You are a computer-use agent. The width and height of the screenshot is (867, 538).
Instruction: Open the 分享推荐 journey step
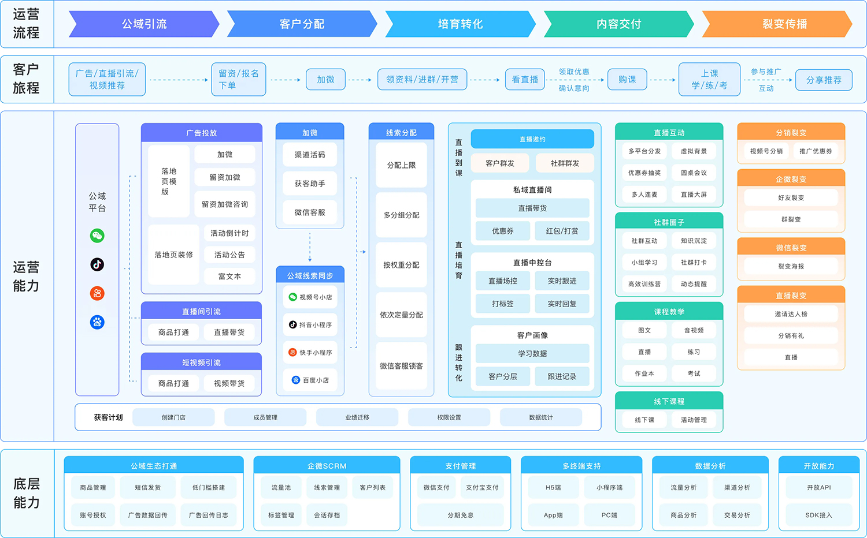click(x=824, y=80)
